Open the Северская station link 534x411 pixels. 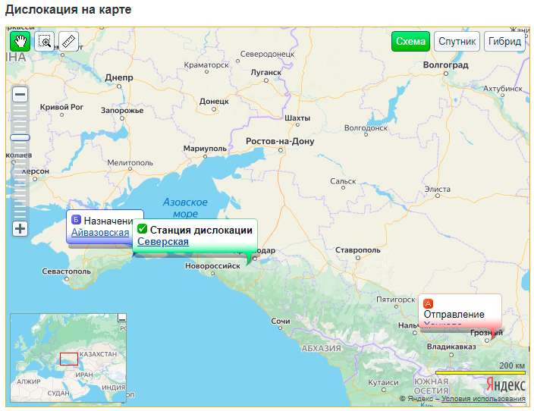coord(162,241)
